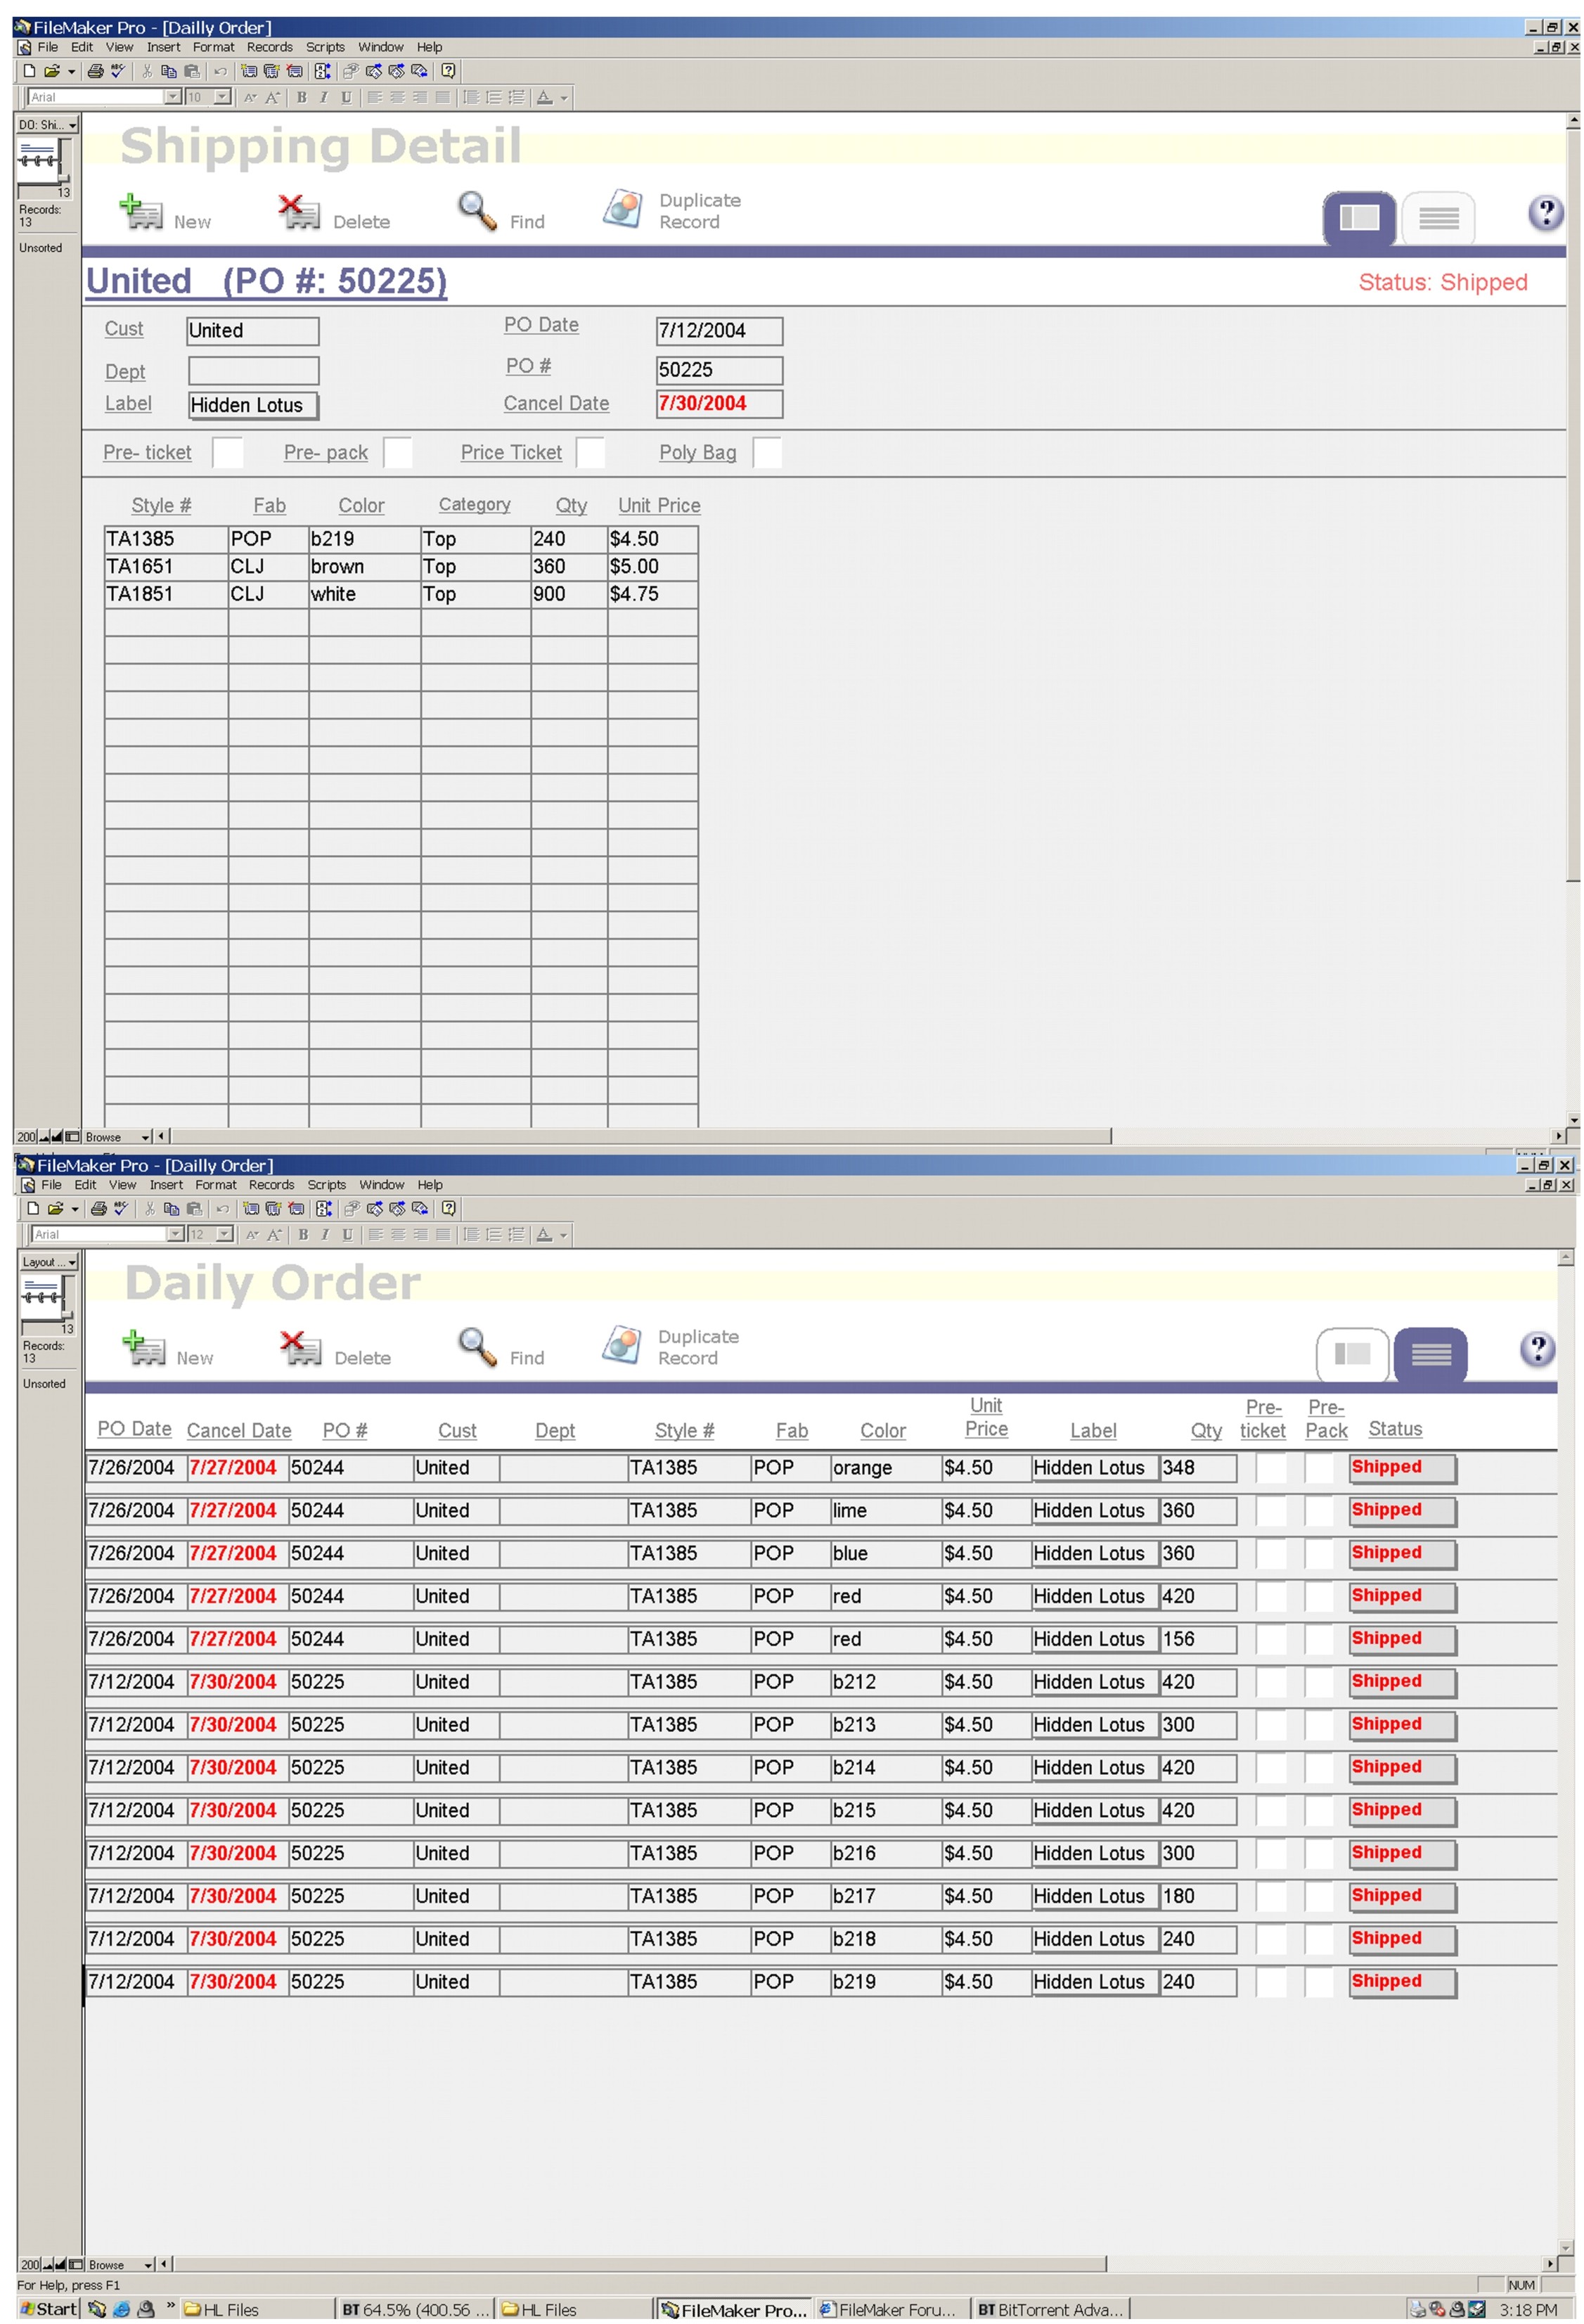Click the 'Style #' label in Shipping Detail
Viewport: 1584px width, 2324px height.
[x=161, y=506]
